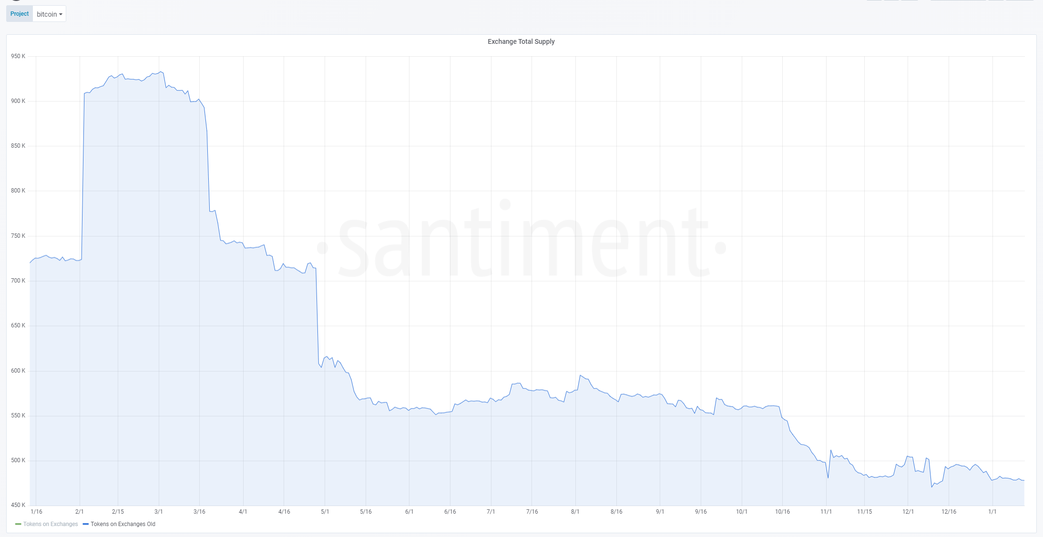Click the 5/1 date label on x-axis
Viewport: 1043px width, 537px height.
coord(325,512)
